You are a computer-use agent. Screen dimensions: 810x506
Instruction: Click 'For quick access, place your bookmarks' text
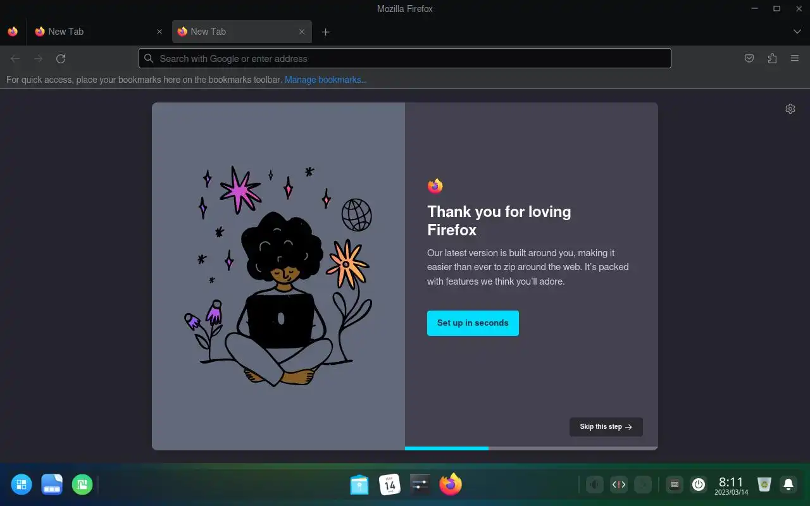(x=144, y=80)
